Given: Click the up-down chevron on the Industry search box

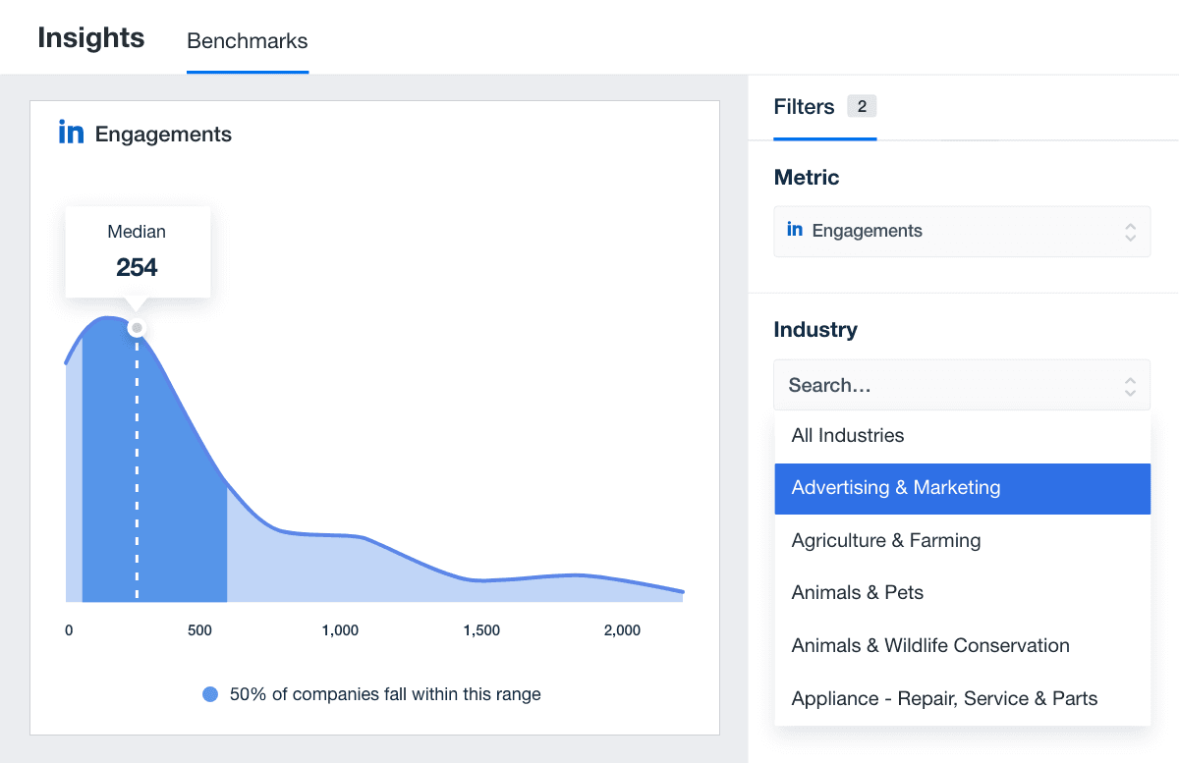Looking at the screenshot, I should pyautogui.click(x=1132, y=384).
